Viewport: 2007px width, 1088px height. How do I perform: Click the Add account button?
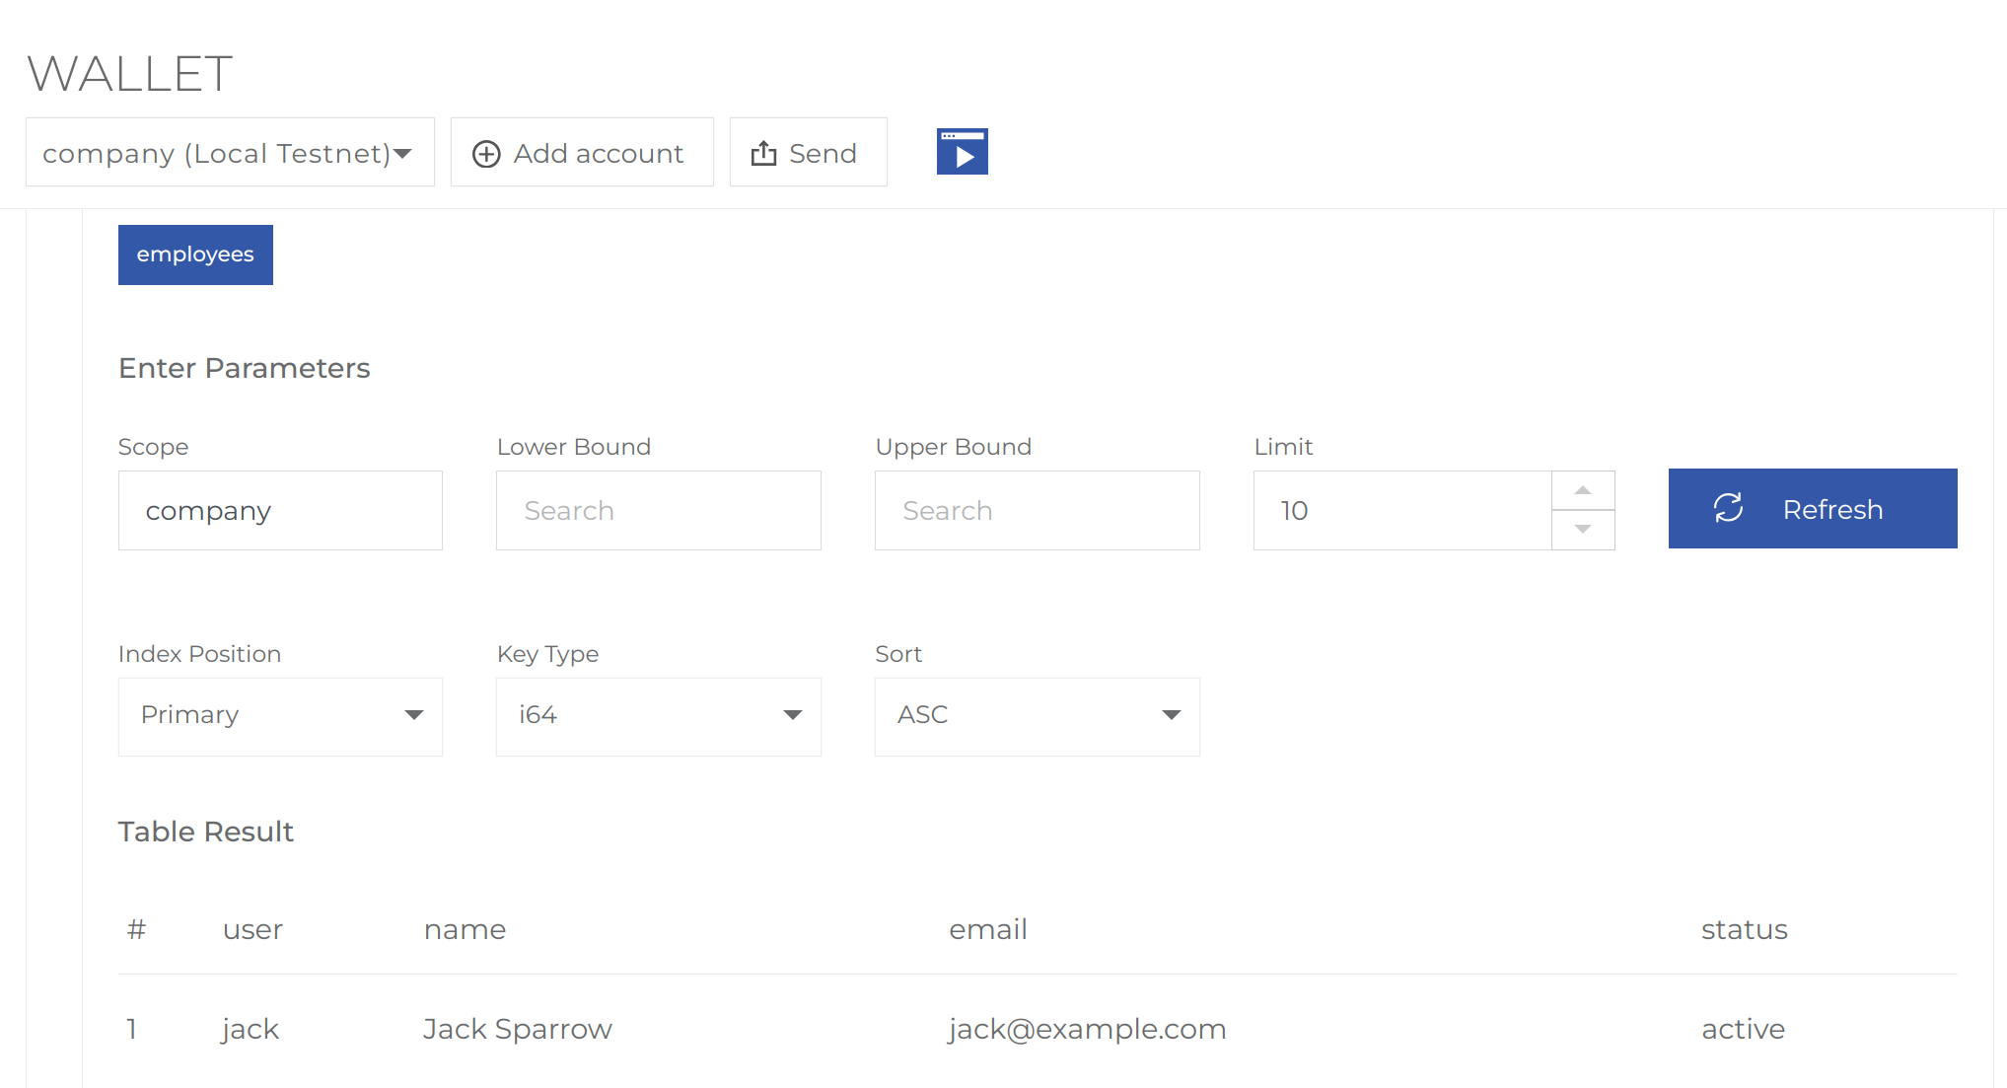(x=578, y=151)
